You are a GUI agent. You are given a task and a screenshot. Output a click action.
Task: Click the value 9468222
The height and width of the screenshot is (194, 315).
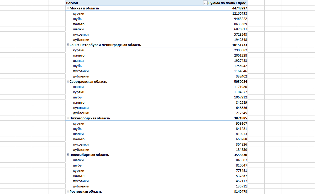[241, 19]
